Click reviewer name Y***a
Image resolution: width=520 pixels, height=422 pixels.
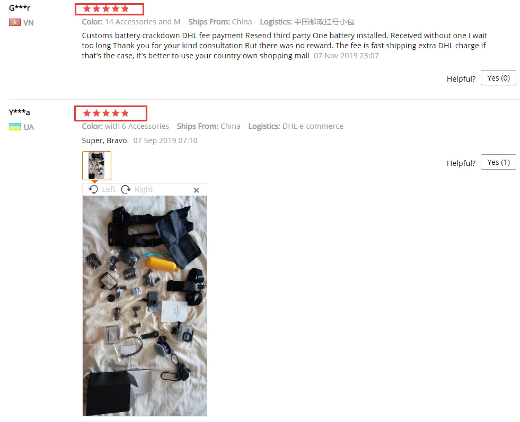click(19, 112)
